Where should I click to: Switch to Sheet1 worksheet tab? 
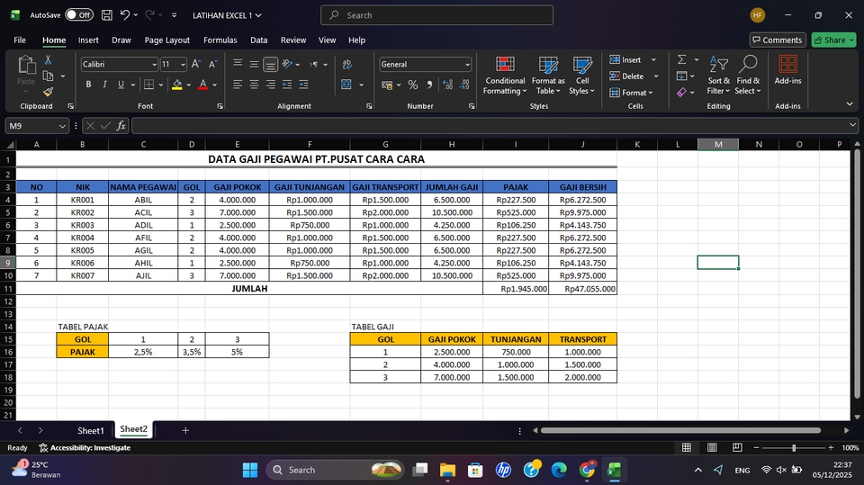pos(90,430)
